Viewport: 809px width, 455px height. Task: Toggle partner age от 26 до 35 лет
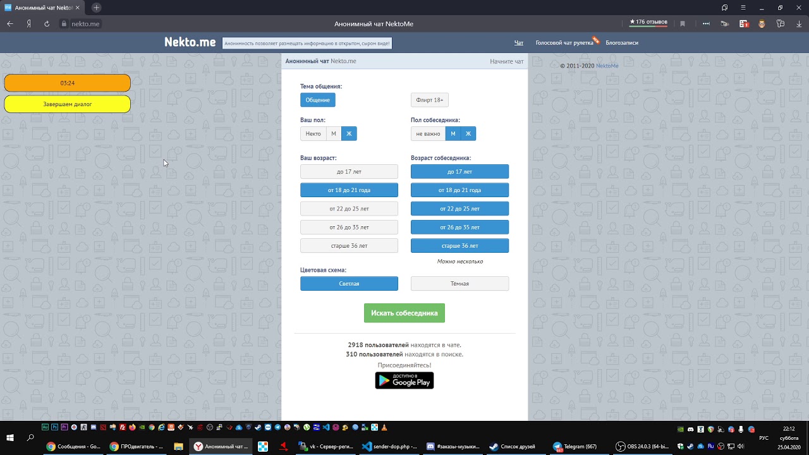[x=459, y=227]
